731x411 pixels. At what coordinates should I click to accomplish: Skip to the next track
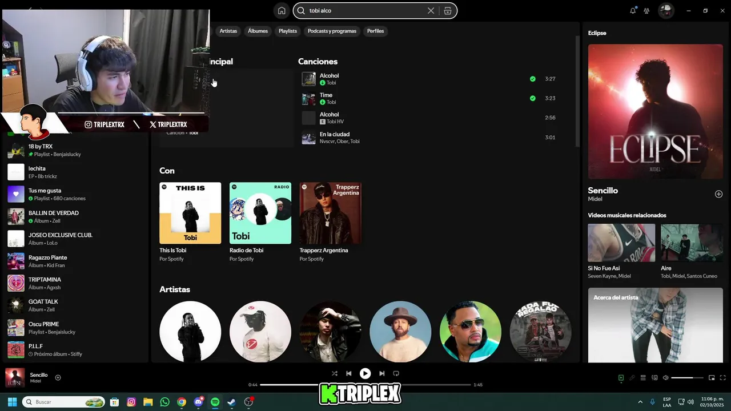tap(381, 373)
